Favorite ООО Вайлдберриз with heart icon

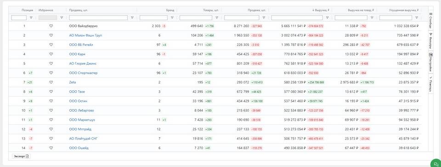pyautogui.click(x=51, y=26)
